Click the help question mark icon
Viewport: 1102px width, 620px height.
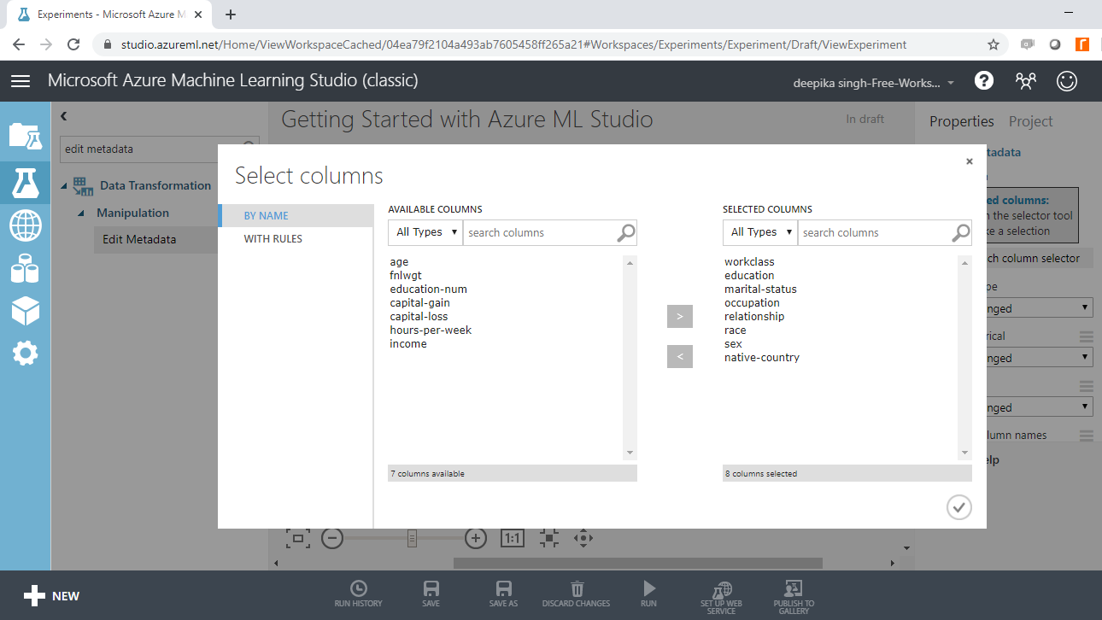(984, 80)
